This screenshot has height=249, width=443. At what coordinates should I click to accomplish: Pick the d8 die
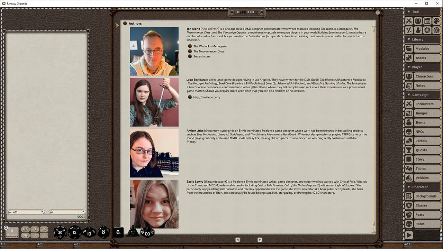point(103,232)
